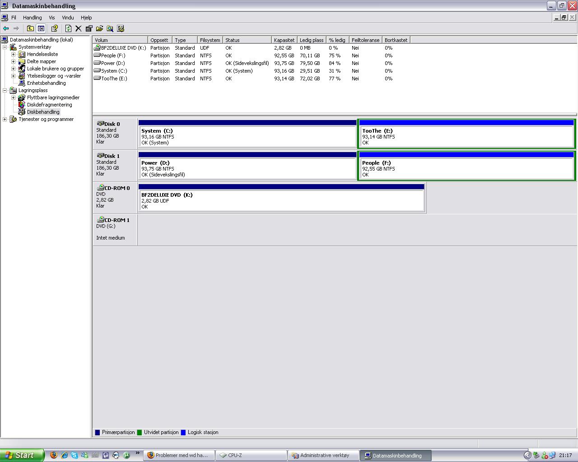Toggle the show/hide console tree icon
Viewport: 578px width, 462px height.
(x=41, y=28)
